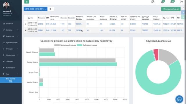Click the red segment of the donut chart
Screen dimensions: 186x104
(156, 54)
